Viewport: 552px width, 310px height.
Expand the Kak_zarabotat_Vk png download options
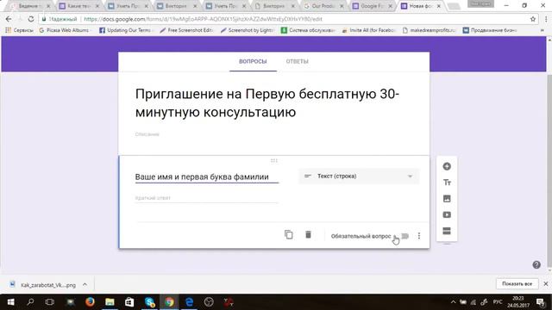click(x=85, y=285)
